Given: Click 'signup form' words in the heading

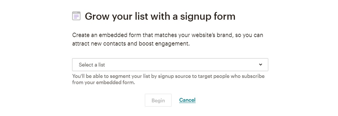Looking at the screenshot, I should (x=208, y=16).
